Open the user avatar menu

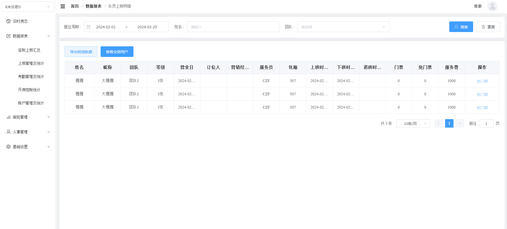coord(492,6)
